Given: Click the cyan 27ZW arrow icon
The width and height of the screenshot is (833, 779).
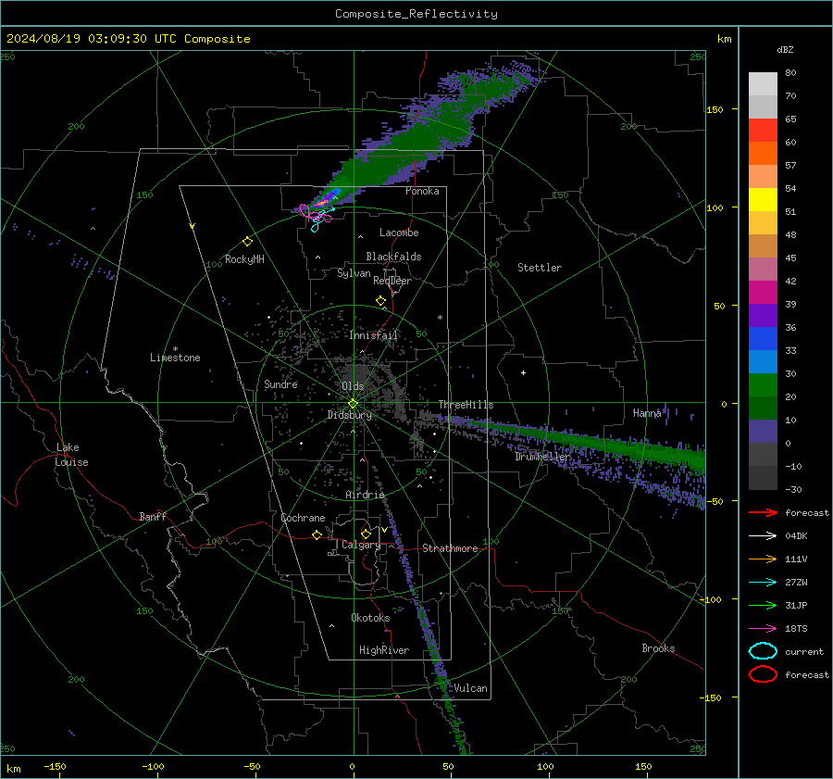Looking at the screenshot, I should point(763,583).
